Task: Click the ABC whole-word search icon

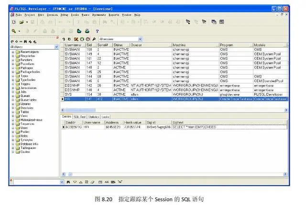Action: click(107, 182)
